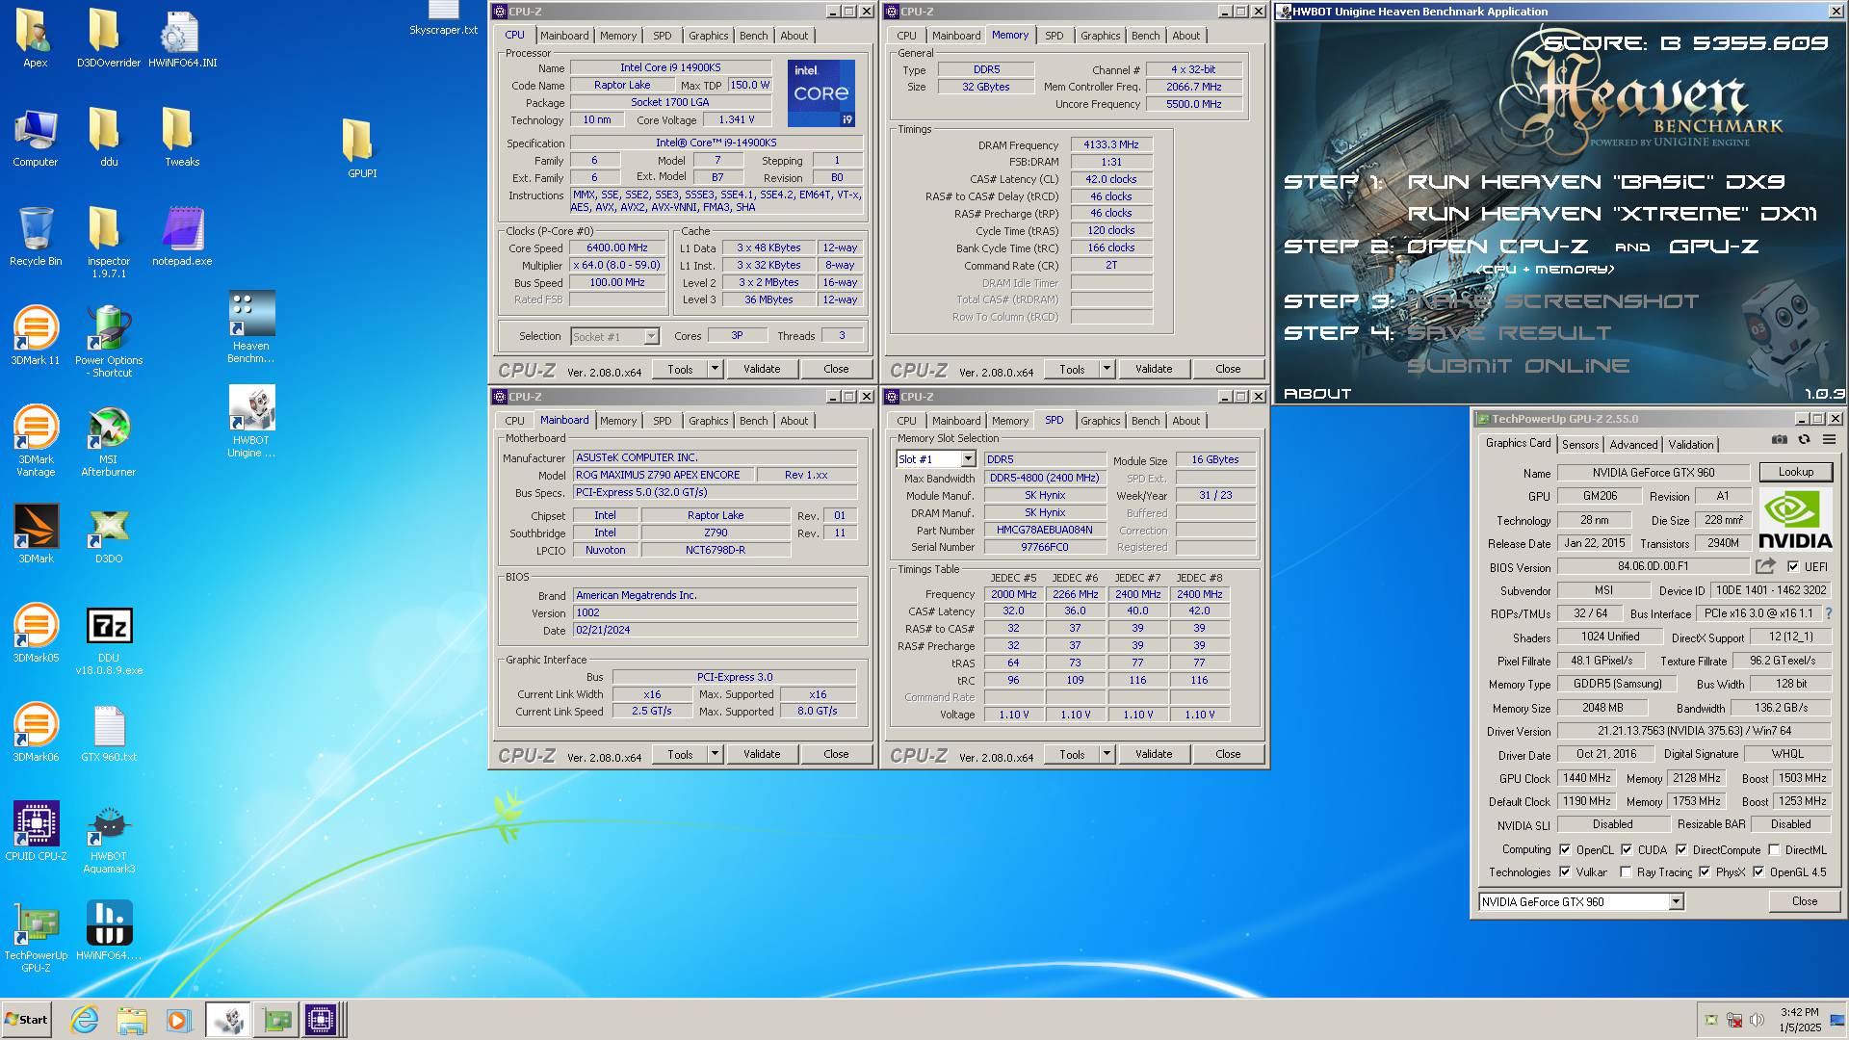Toggle the OpenGL 4.5 checkbox
This screenshot has width=1849, height=1040.
[1758, 872]
